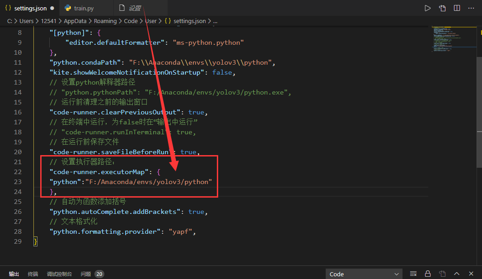Viewport: 482px width, 279px height.
Task: Click the closing bracket on line 29
Action: [35, 241]
